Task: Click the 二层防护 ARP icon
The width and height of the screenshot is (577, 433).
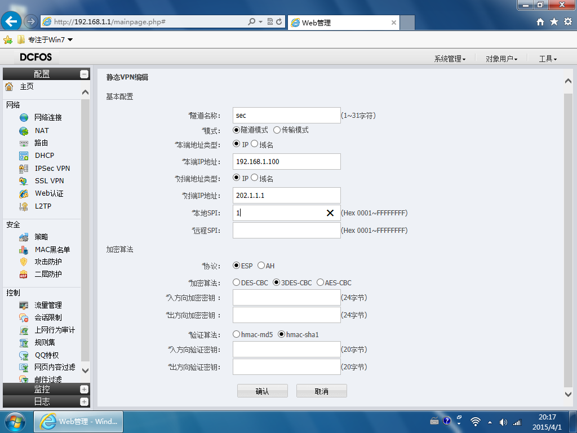Action: click(x=24, y=275)
